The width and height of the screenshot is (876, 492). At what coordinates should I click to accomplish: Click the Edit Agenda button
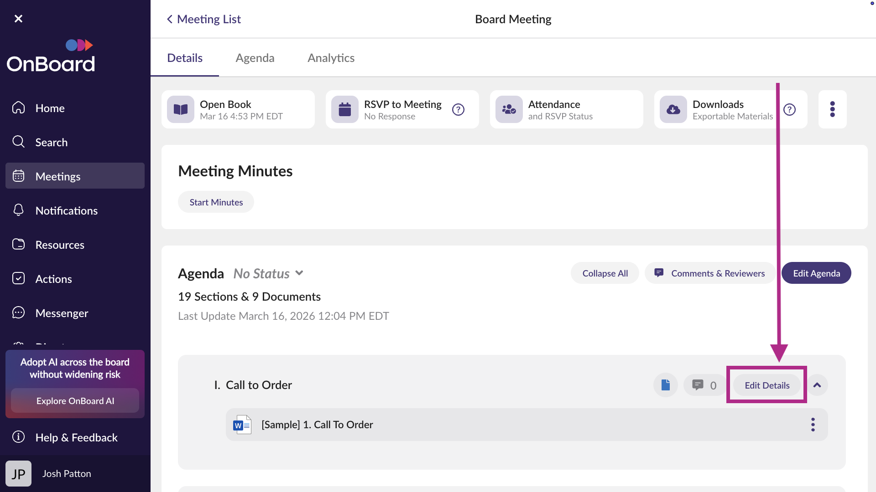(x=816, y=273)
